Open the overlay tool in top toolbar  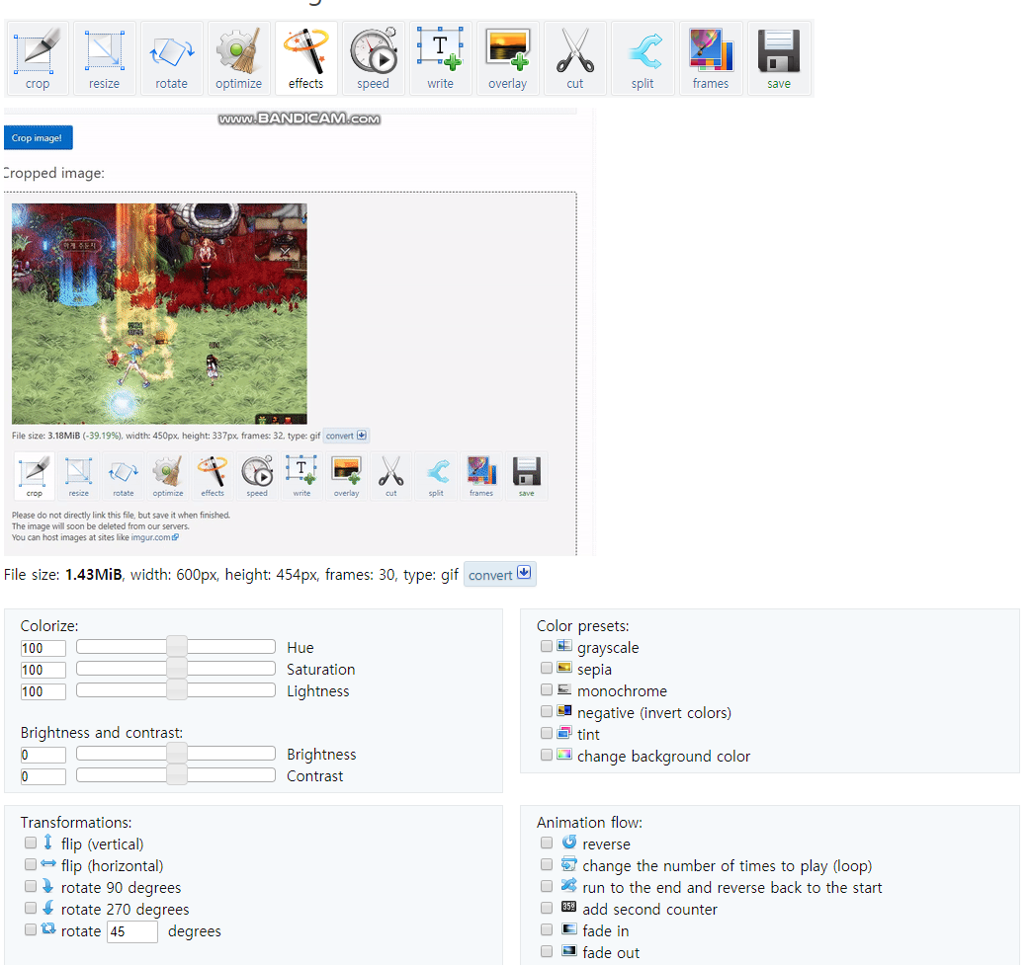point(507,58)
